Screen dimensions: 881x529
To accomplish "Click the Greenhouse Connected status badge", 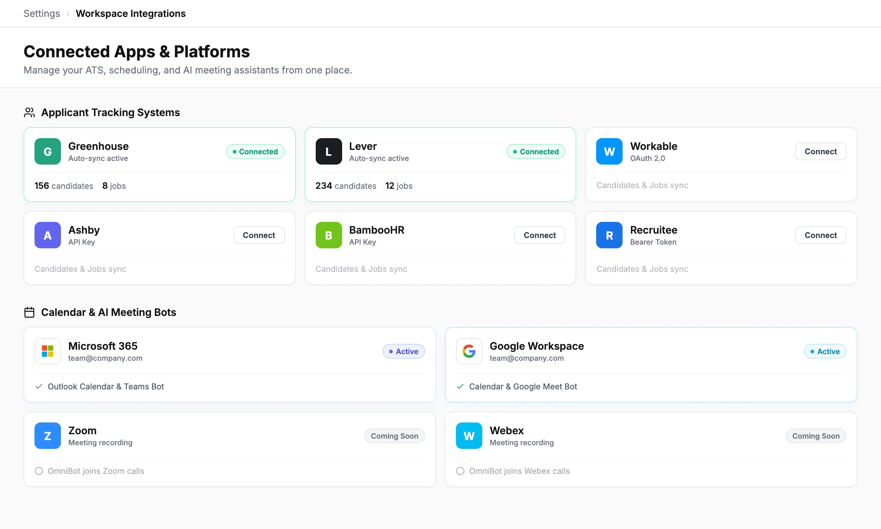I will click(x=255, y=151).
